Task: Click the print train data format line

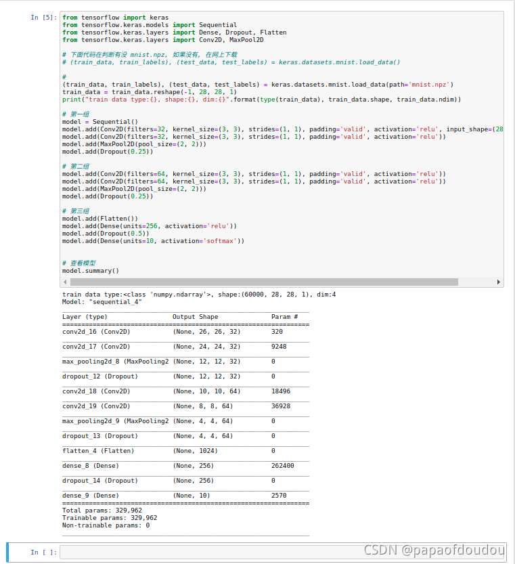Action: [x=261, y=100]
